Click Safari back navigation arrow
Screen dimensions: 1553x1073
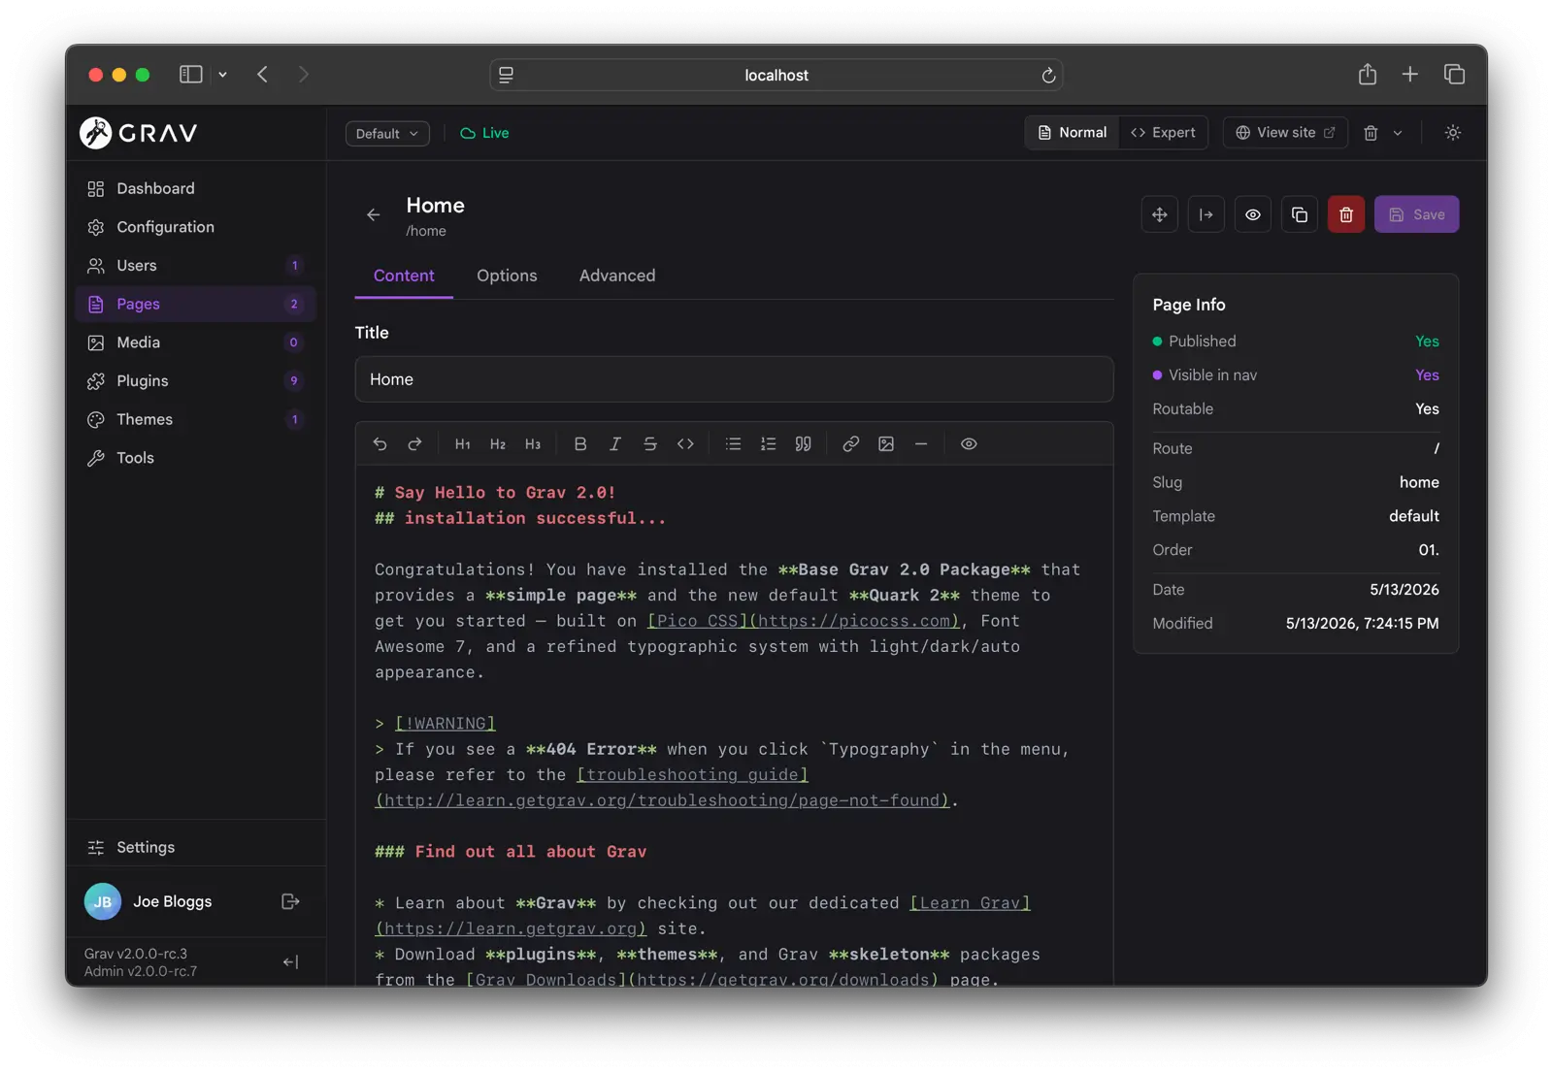pos(262,75)
